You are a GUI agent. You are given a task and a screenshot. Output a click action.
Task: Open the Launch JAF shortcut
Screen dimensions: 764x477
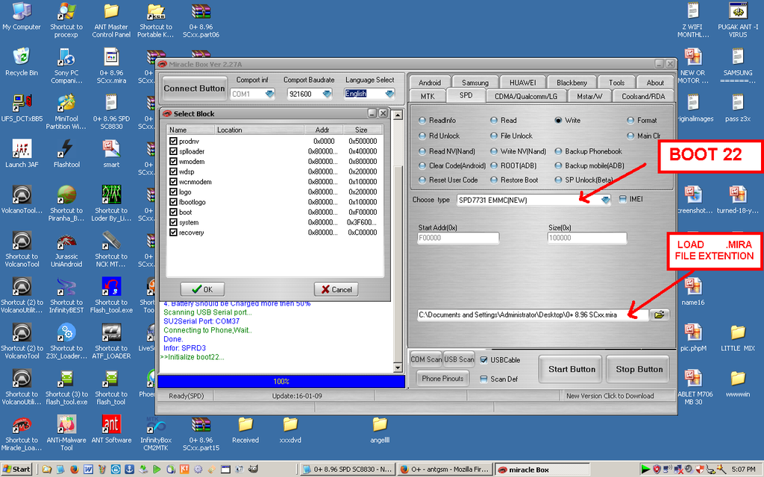pyautogui.click(x=22, y=154)
